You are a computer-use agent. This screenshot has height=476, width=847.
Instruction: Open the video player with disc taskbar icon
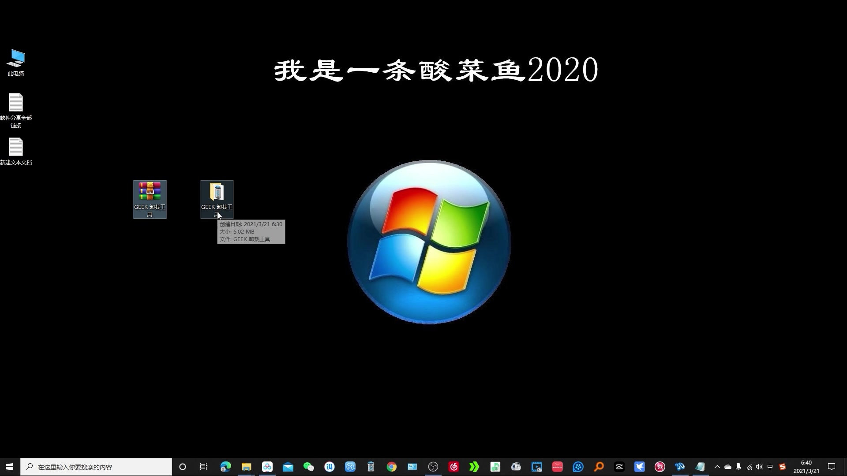tap(537, 467)
